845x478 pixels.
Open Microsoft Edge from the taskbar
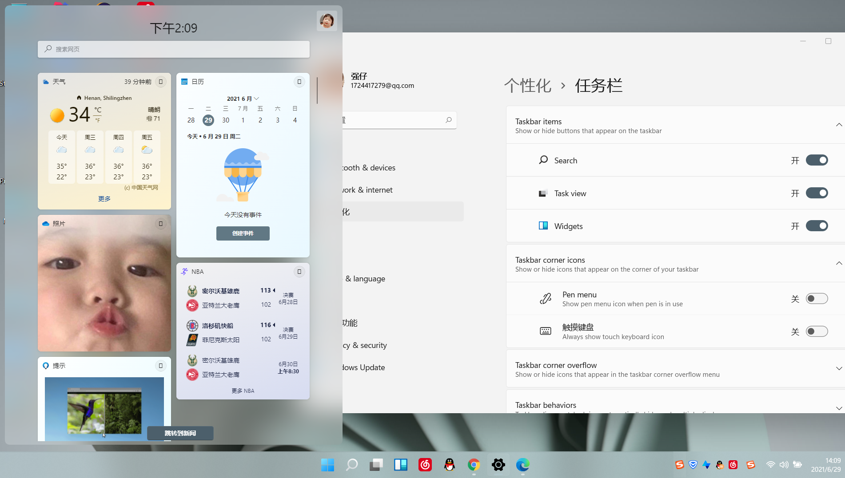(522, 465)
